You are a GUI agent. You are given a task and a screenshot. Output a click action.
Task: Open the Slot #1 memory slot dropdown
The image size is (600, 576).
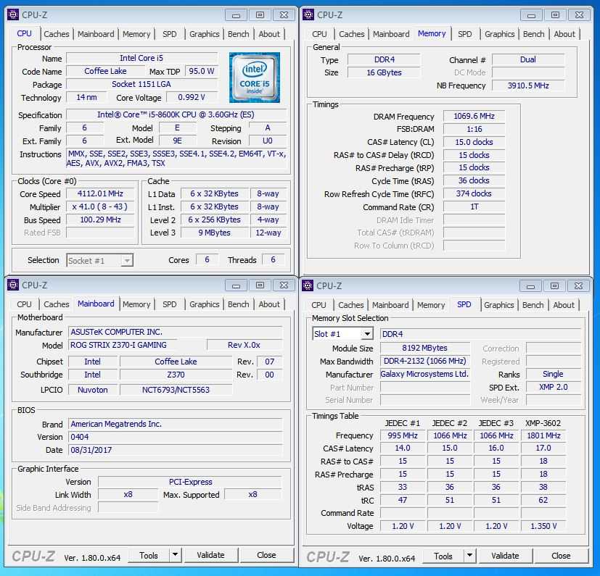pos(367,334)
